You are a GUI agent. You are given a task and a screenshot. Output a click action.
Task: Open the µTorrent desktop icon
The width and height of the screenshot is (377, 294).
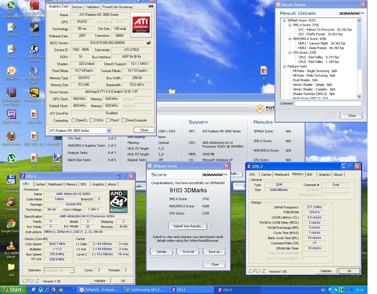(x=11, y=160)
